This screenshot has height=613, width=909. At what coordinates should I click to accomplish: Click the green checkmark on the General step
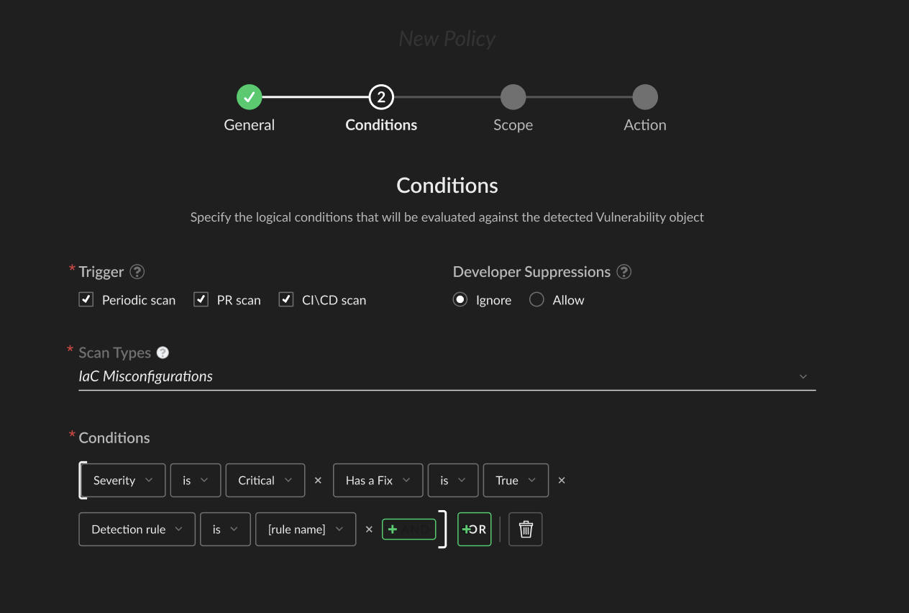pyautogui.click(x=249, y=96)
